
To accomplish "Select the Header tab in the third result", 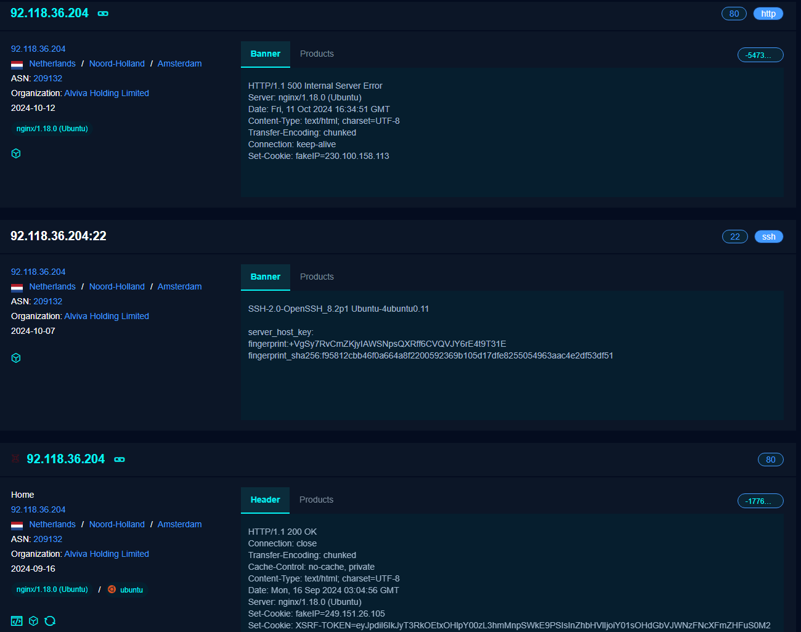I will pos(265,500).
